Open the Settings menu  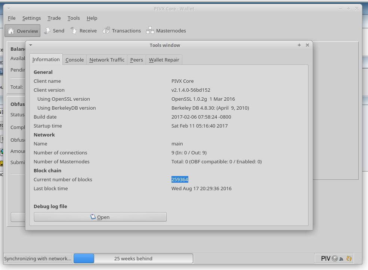(x=31, y=18)
